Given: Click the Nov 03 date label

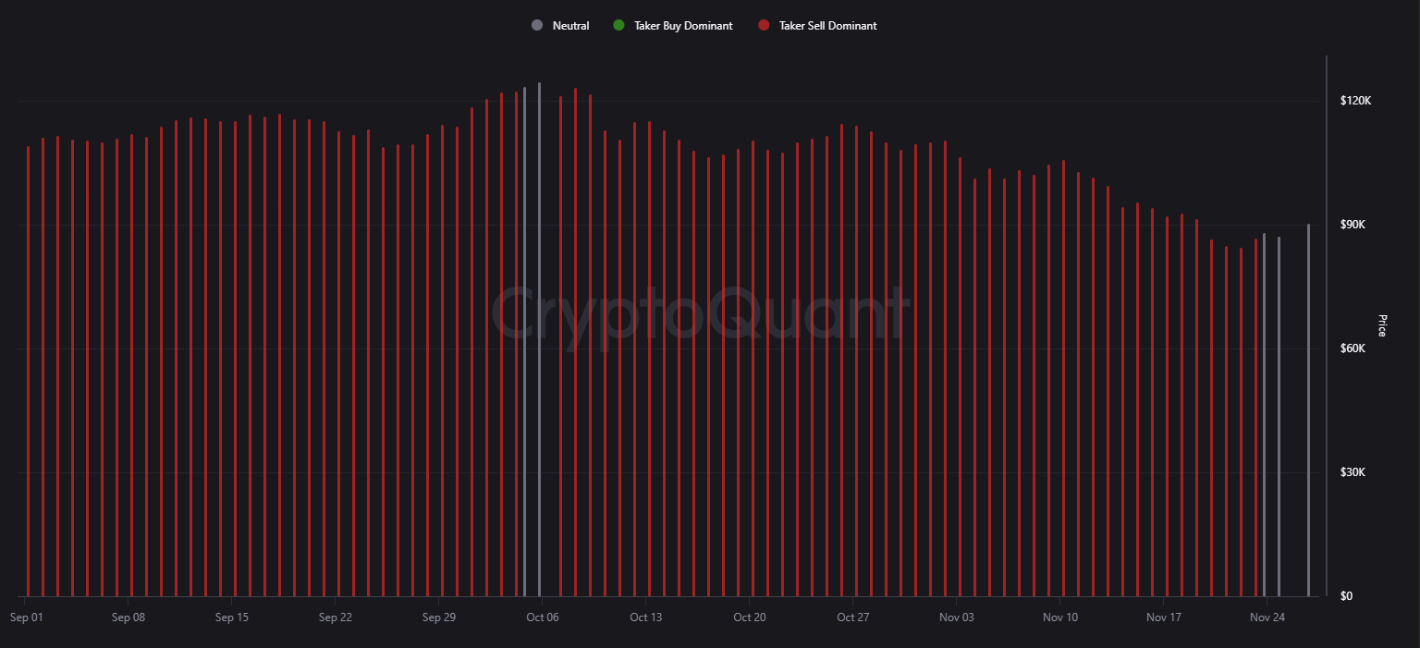Looking at the screenshot, I should (956, 617).
